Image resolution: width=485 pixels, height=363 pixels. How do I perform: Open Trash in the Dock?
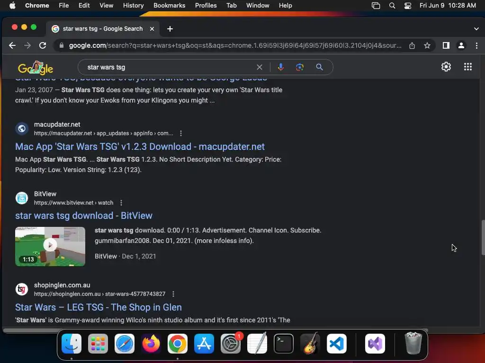pyautogui.click(x=413, y=344)
